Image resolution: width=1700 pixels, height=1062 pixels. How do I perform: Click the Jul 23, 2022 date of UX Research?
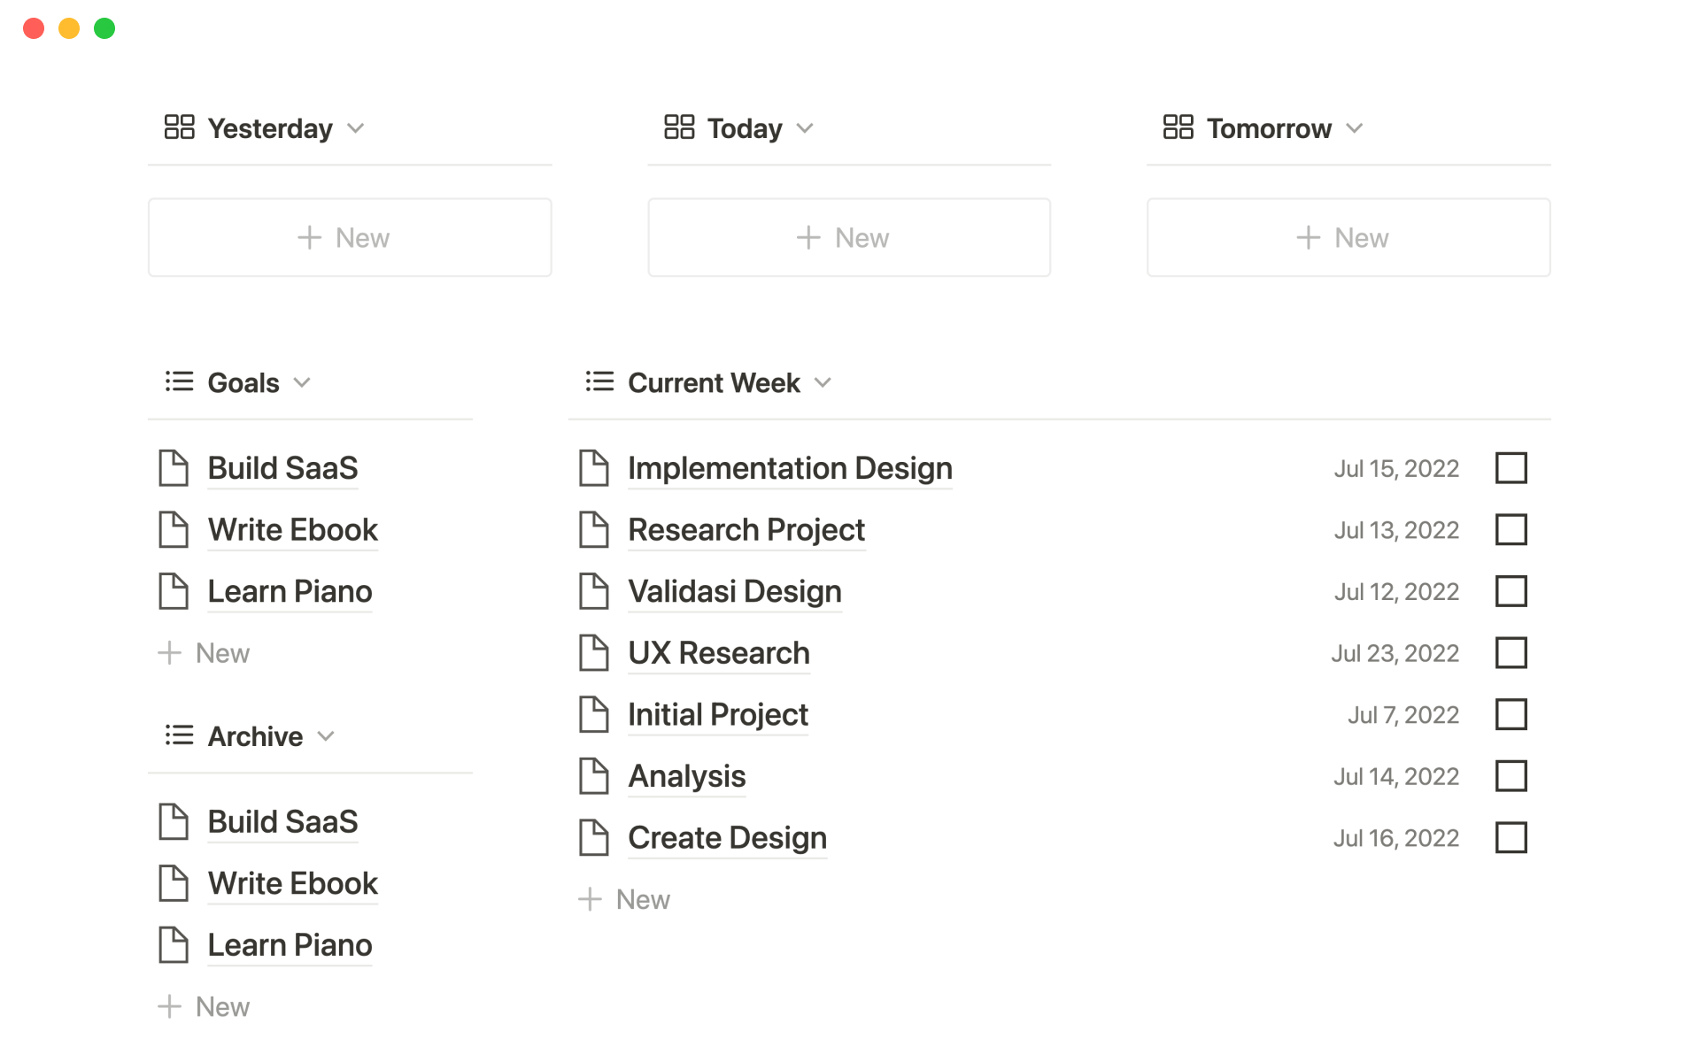tap(1395, 653)
